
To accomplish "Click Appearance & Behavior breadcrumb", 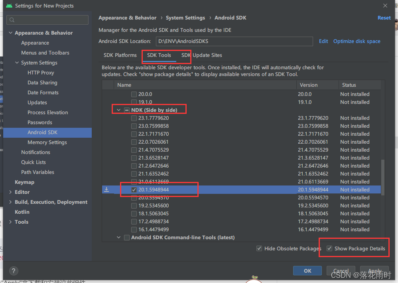I will click(x=128, y=18).
